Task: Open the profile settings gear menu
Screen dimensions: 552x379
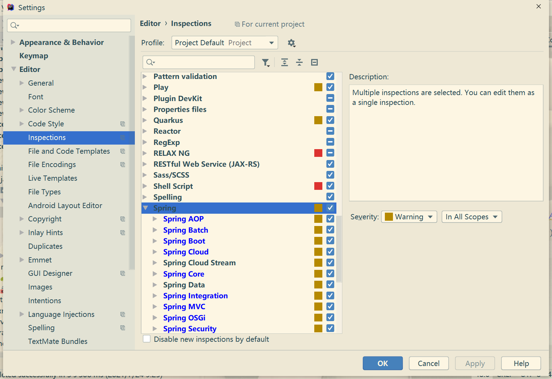Action: click(x=291, y=43)
